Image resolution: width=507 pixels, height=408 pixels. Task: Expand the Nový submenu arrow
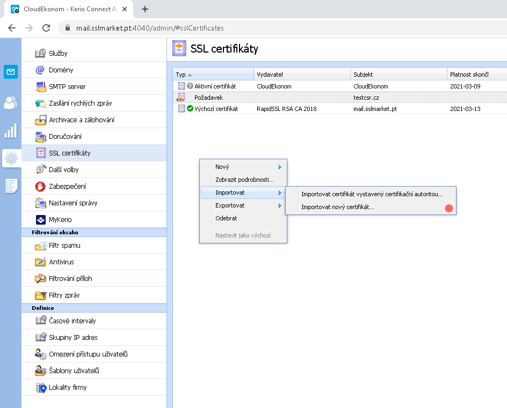pyautogui.click(x=280, y=167)
